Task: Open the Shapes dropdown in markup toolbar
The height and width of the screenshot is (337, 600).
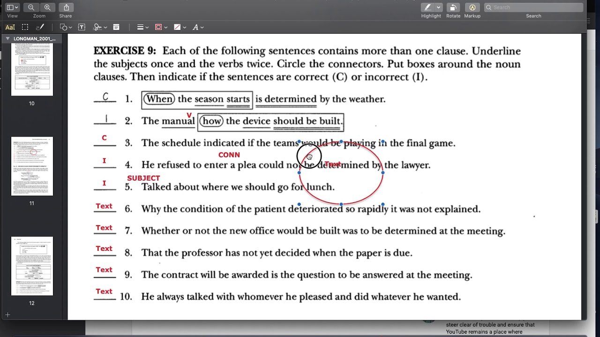Action: [66, 27]
